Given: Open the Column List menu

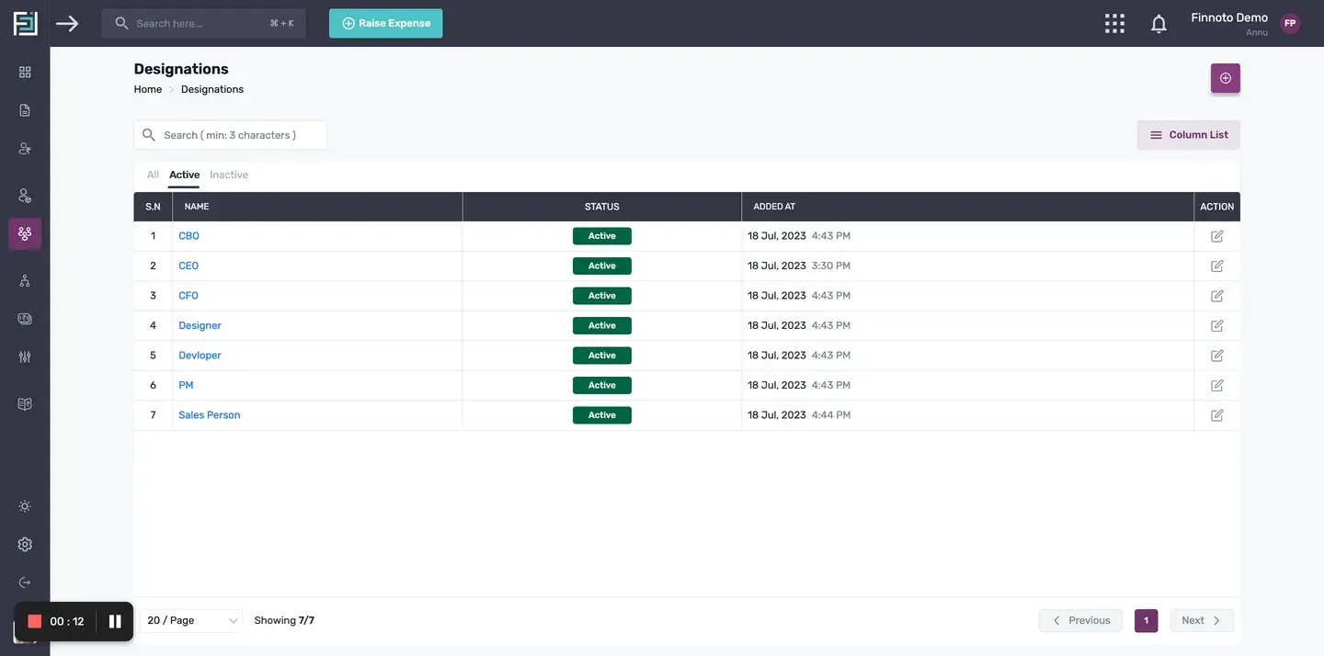Looking at the screenshot, I should pos(1189,135).
